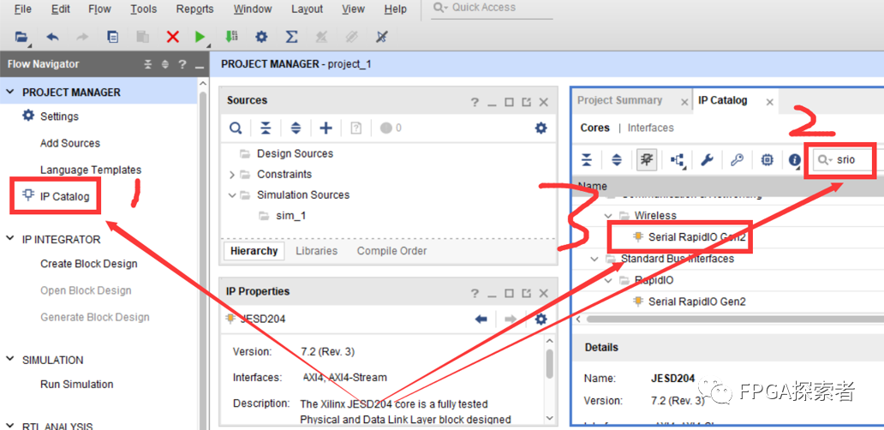Open the File menu
The height and width of the screenshot is (430, 884).
(22, 9)
